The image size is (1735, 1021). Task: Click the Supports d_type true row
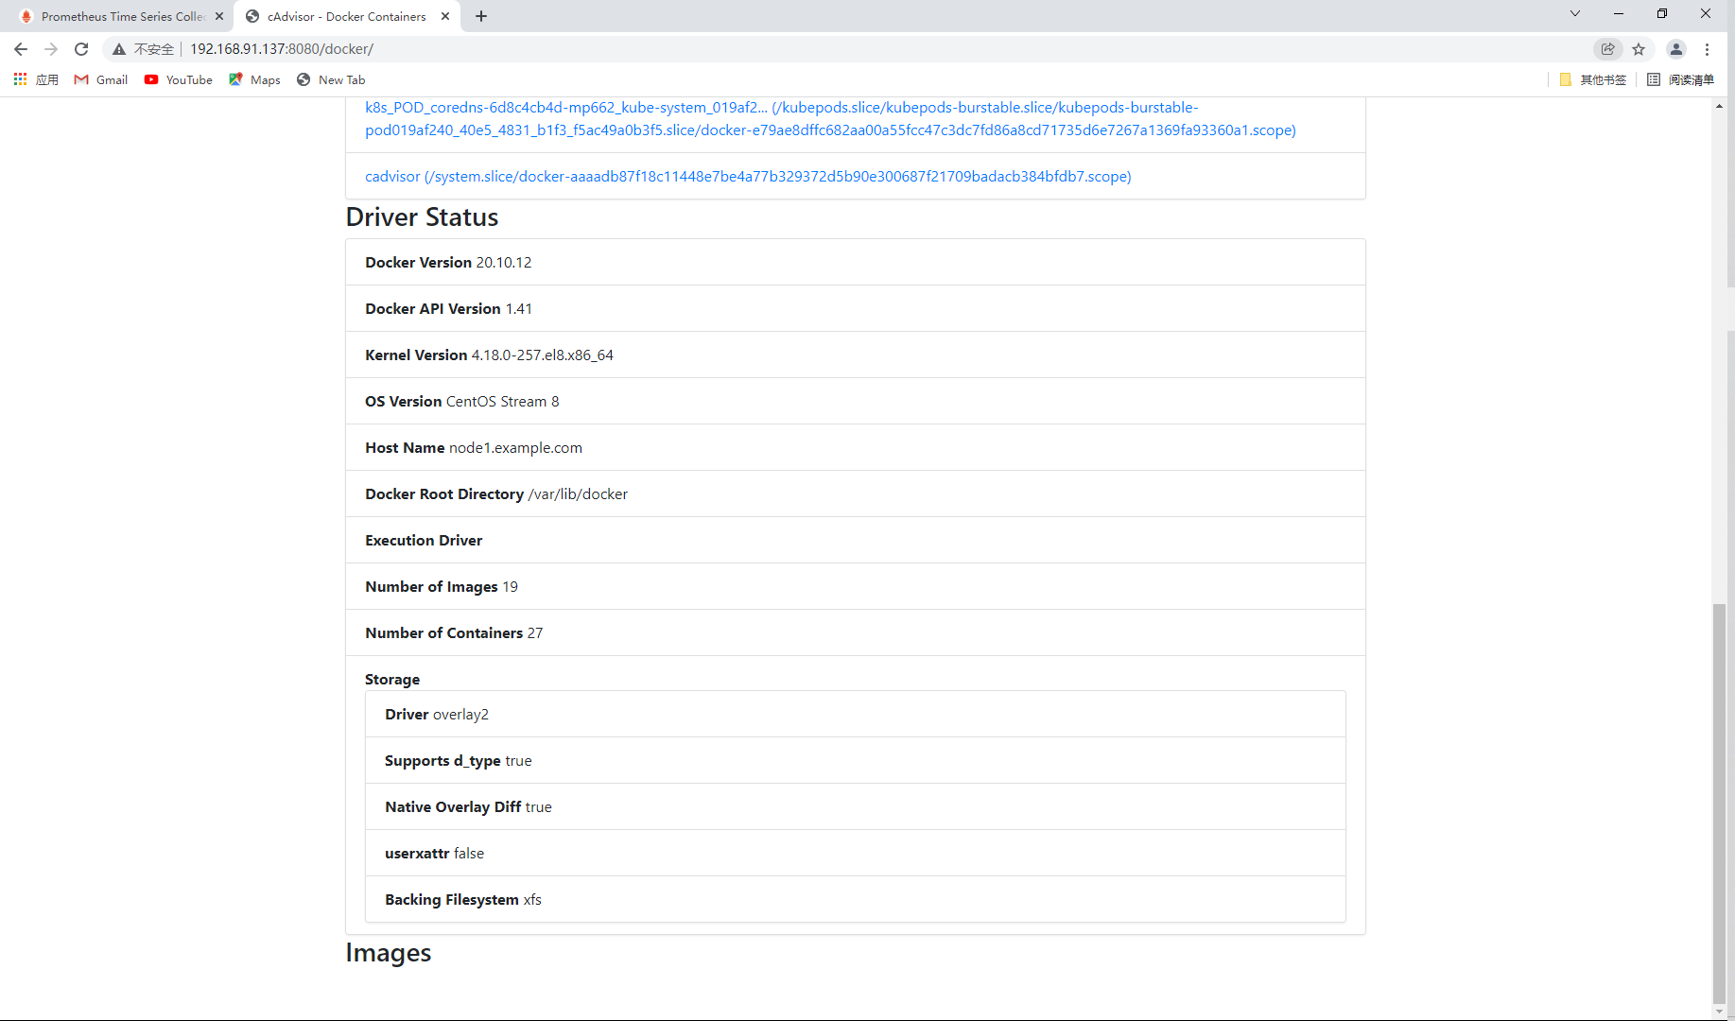pos(855,760)
